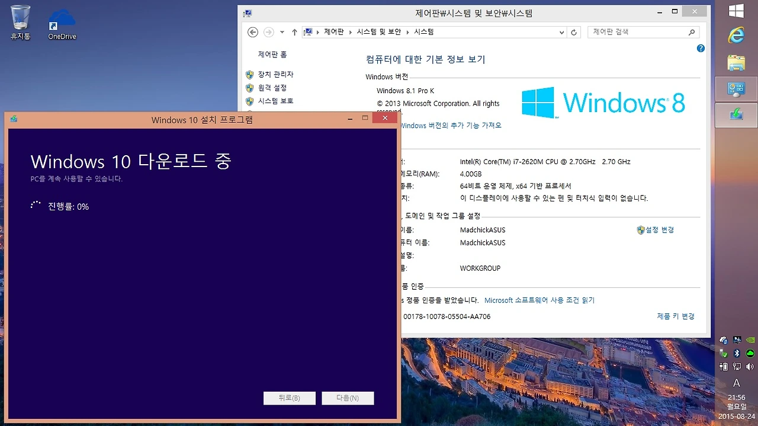Viewport: 758px width, 426px height.
Task: Click the green OneDrive cloud tray icon
Action: pyautogui.click(x=750, y=353)
